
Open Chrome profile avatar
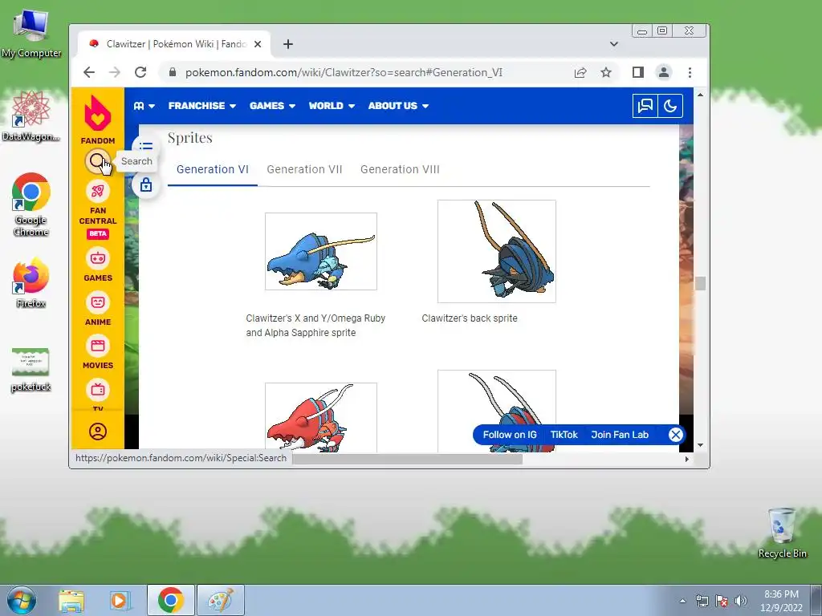point(664,72)
